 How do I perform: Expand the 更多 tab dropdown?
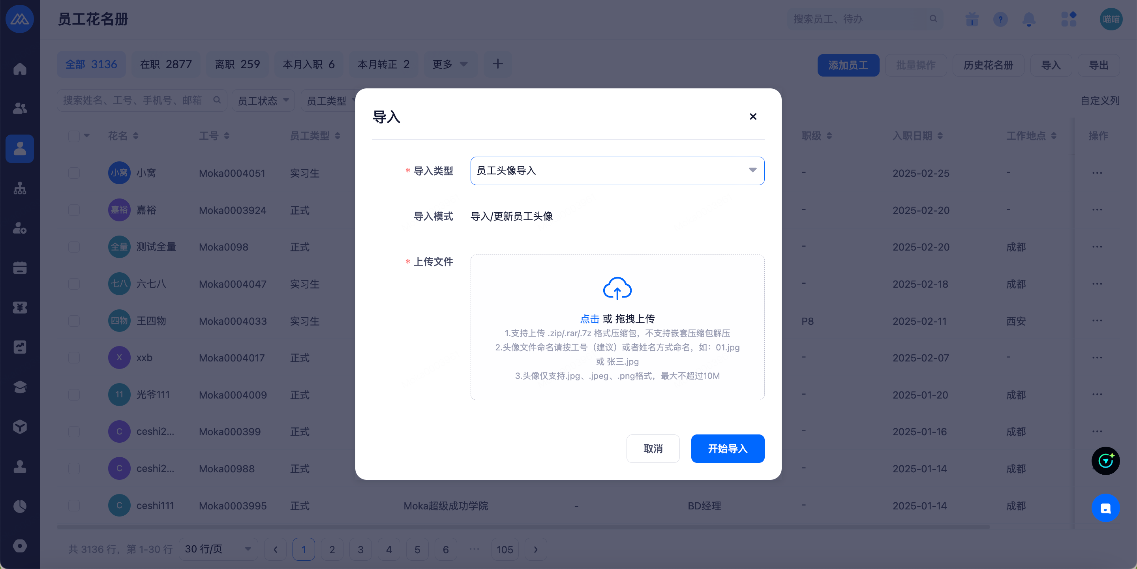450,64
